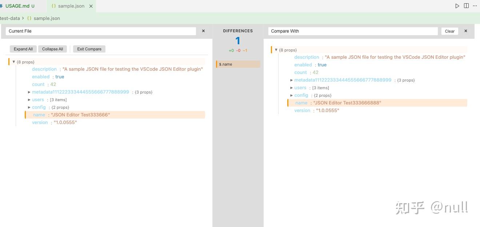This screenshot has height=227, width=480.
Task: Switch to the USAGE.md tab
Action: coord(18,6)
